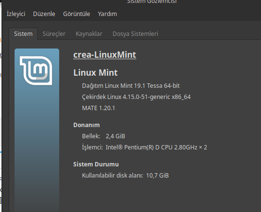Click the Linux Mint heading text

96,73
